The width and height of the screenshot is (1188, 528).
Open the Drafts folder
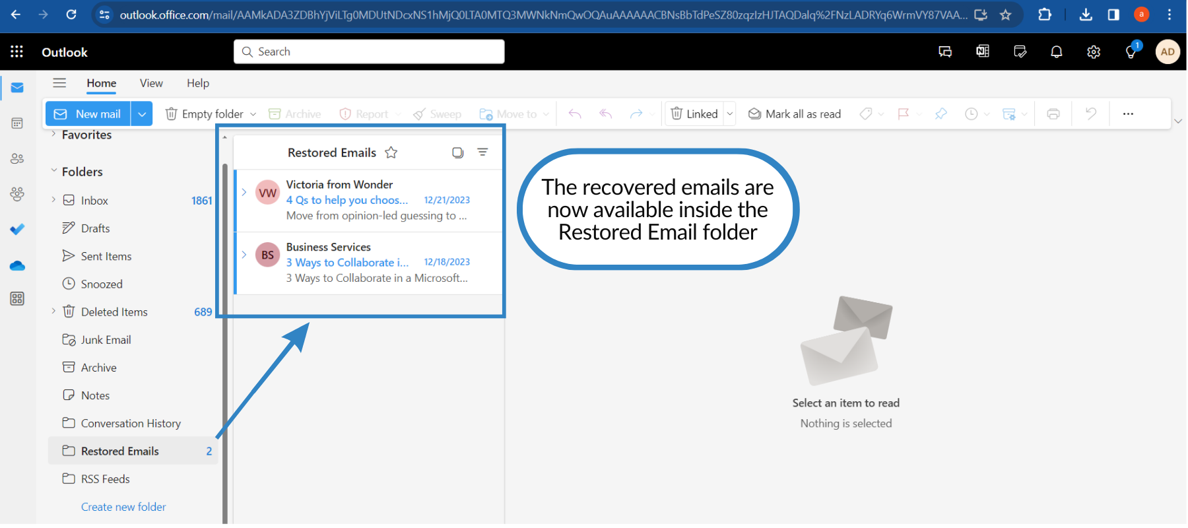(133, 228)
